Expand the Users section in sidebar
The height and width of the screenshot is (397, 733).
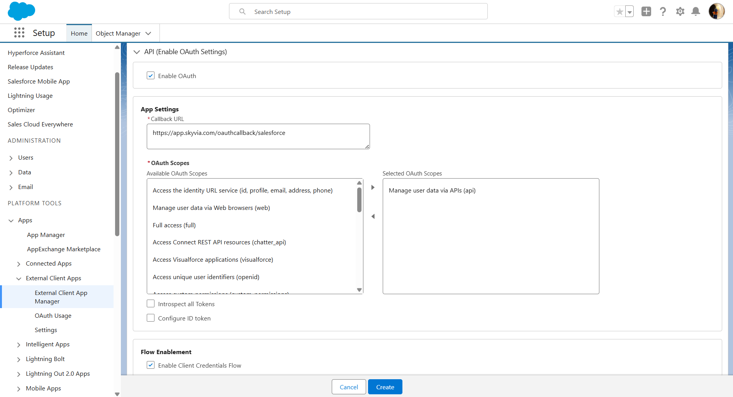coord(11,158)
